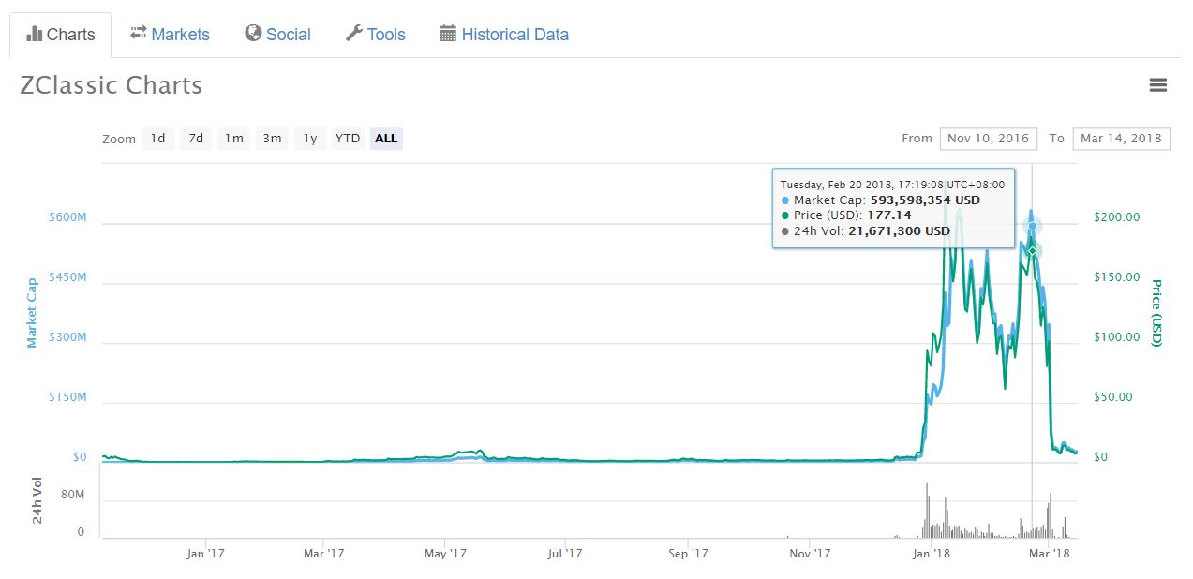Select the Charts tab
The image size is (1193, 579).
point(61,35)
